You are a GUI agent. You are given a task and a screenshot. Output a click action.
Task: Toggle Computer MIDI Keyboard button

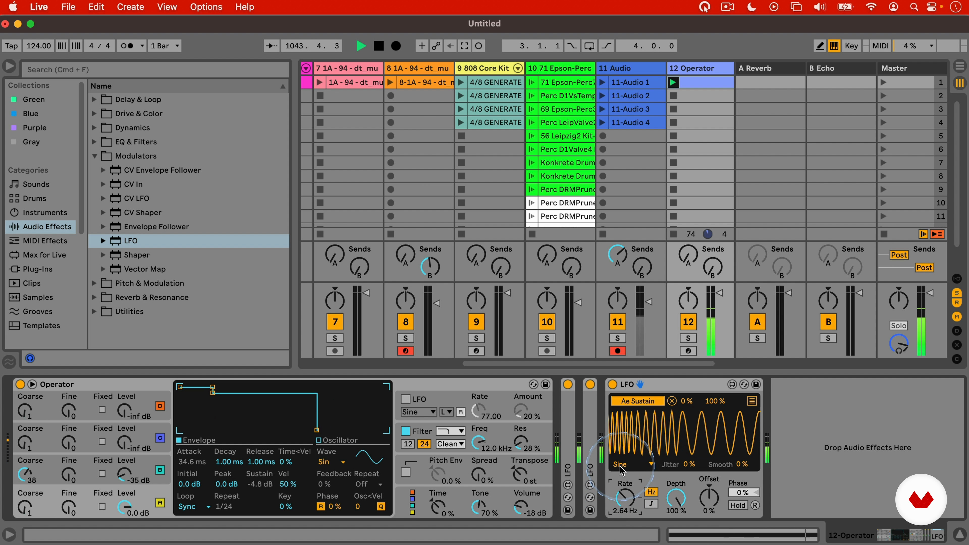(x=834, y=46)
